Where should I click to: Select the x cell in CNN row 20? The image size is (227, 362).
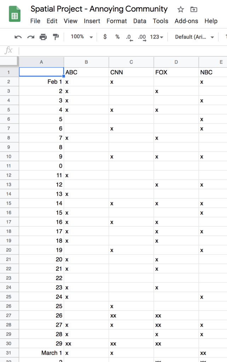131,250
